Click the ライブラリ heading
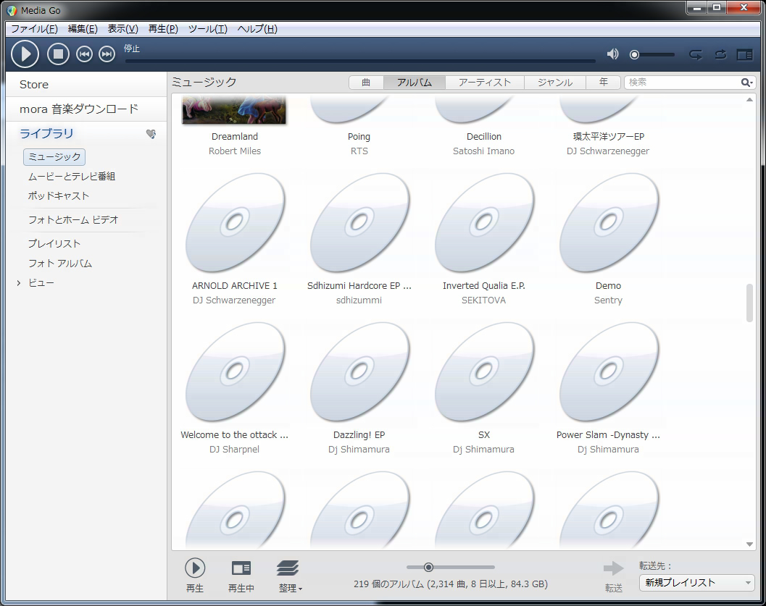766x606 pixels. [46, 133]
